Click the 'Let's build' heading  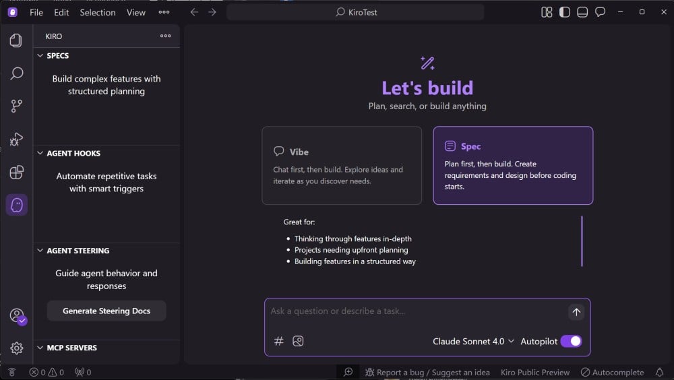point(427,88)
